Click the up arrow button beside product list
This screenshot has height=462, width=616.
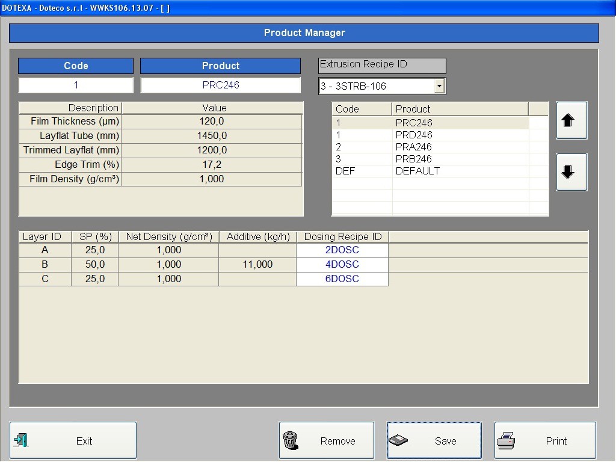571,120
